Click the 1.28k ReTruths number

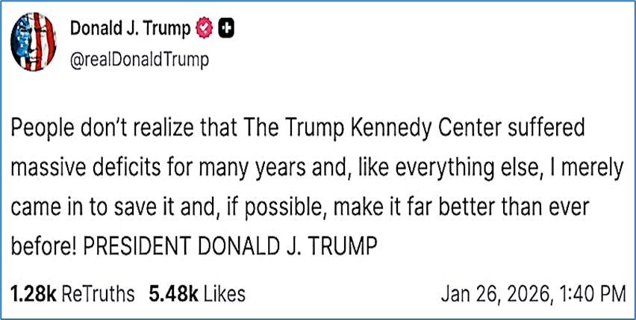(x=33, y=294)
